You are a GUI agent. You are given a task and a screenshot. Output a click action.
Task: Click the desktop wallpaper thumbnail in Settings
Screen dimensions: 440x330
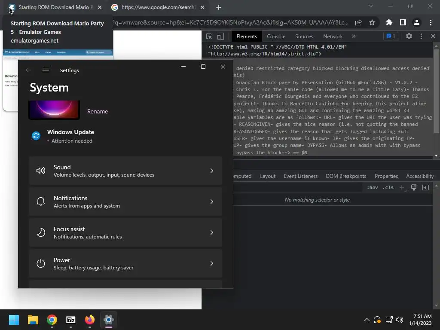pos(54,110)
